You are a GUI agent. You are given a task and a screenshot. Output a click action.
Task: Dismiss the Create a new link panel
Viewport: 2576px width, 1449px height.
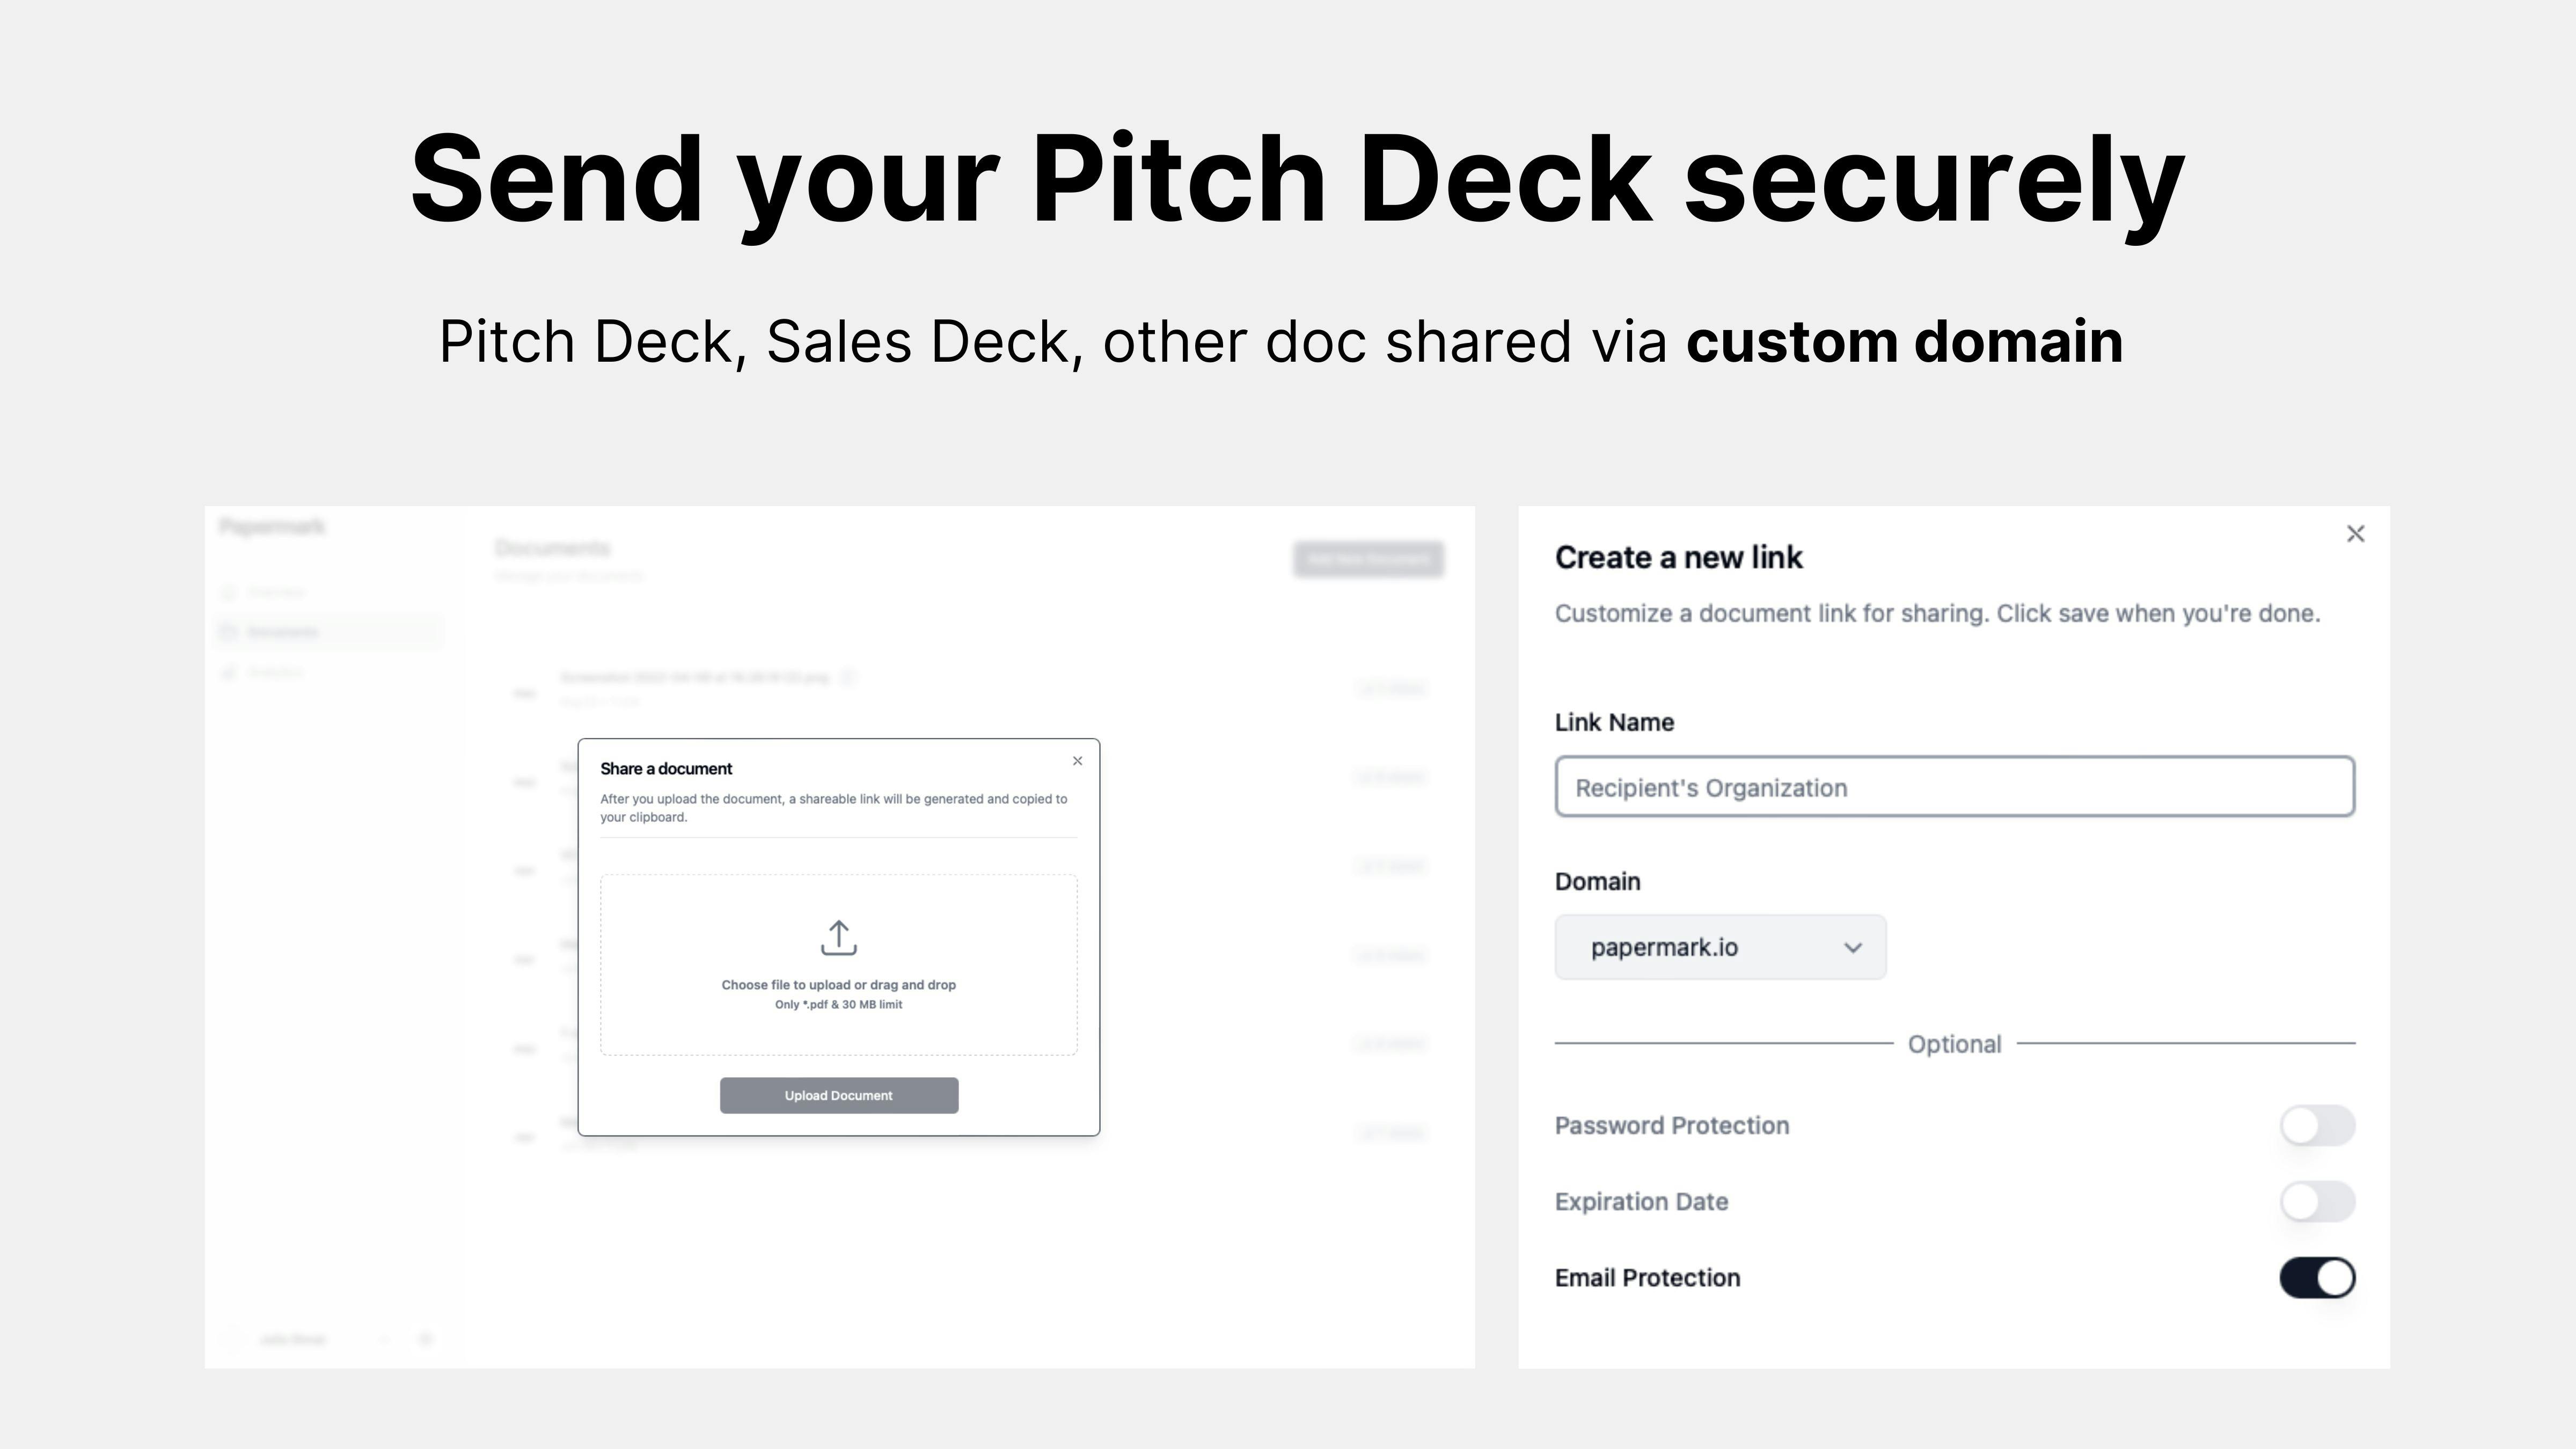point(2355,534)
